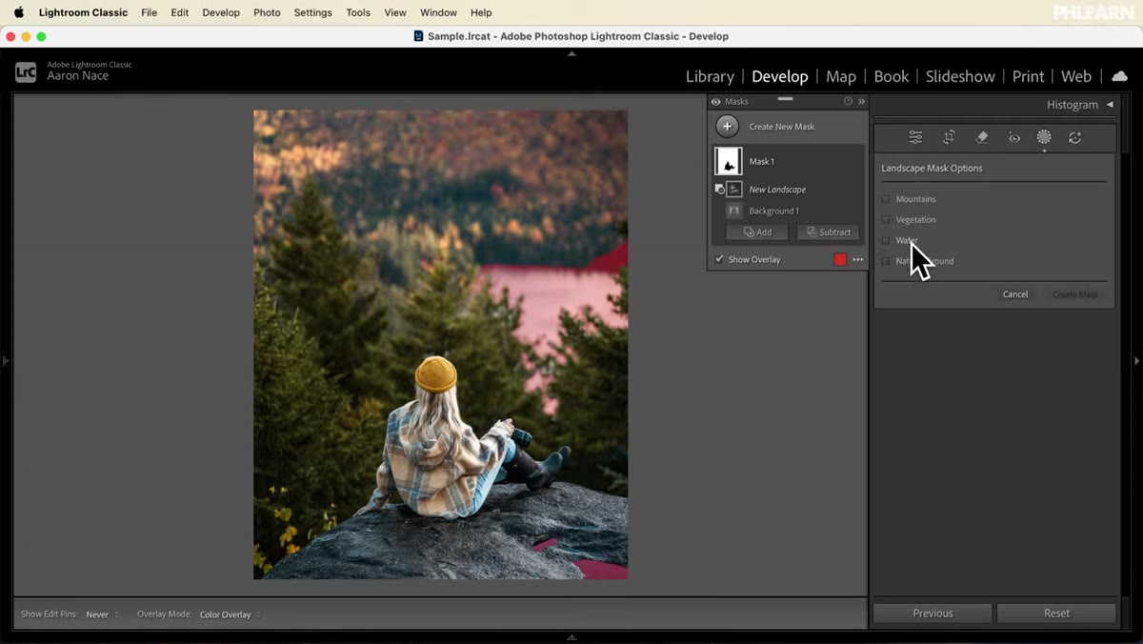The image size is (1143, 644).
Task: Switch to the Map module
Action: click(841, 76)
